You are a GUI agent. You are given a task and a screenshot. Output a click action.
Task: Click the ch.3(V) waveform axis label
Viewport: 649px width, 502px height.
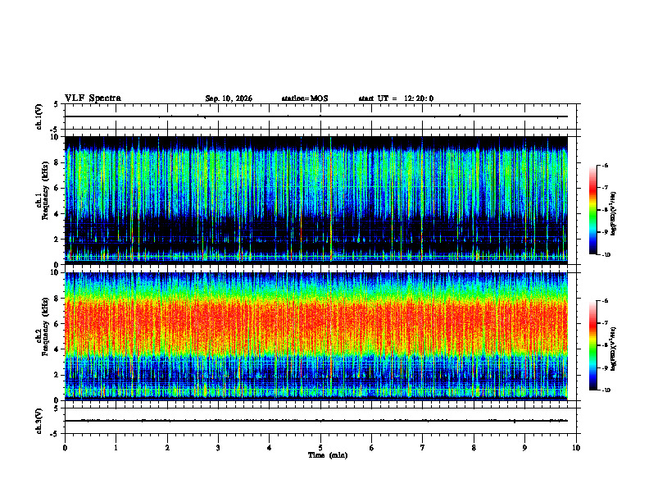39,421
